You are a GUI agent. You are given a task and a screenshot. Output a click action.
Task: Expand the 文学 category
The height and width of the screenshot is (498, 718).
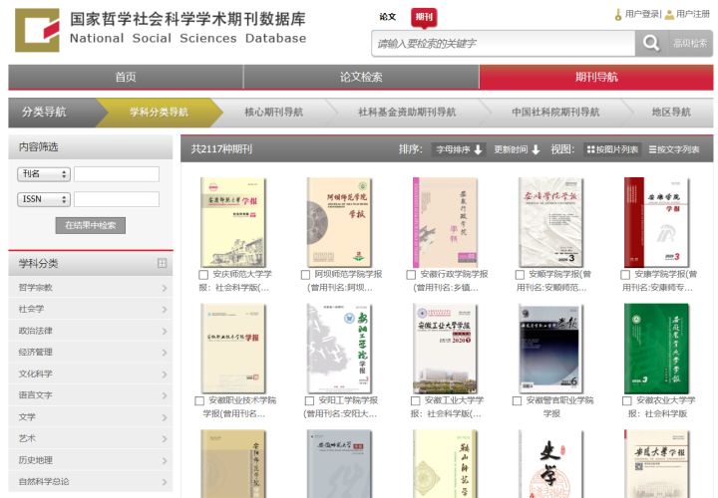[91, 417]
